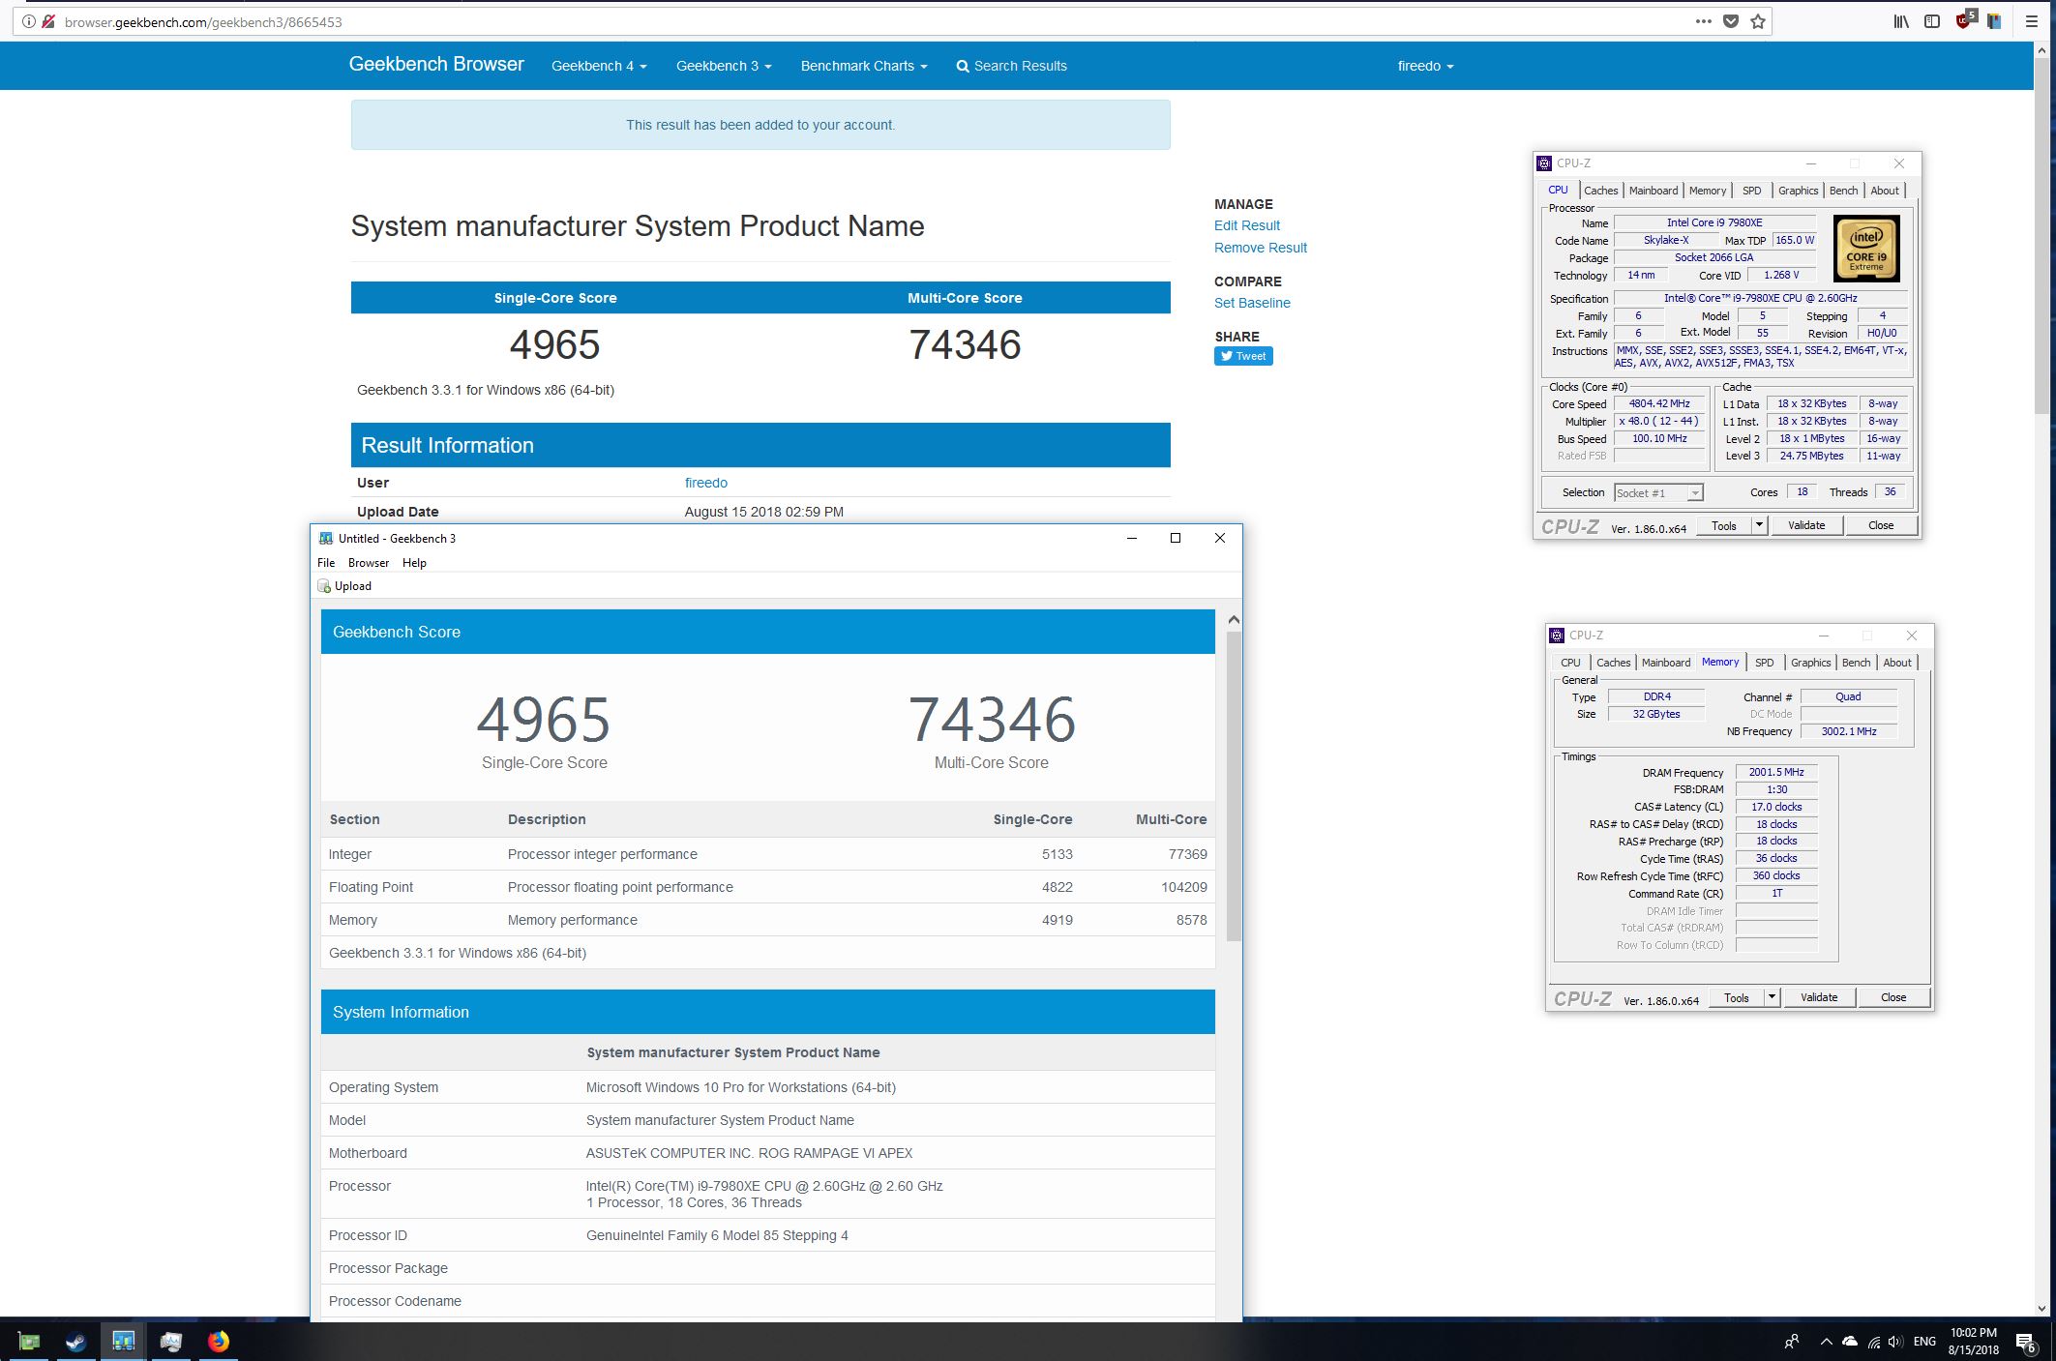Click the Upload icon in Geekbench 3 window
This screenshot has width=2056, height=1361.
click(324, 586)
